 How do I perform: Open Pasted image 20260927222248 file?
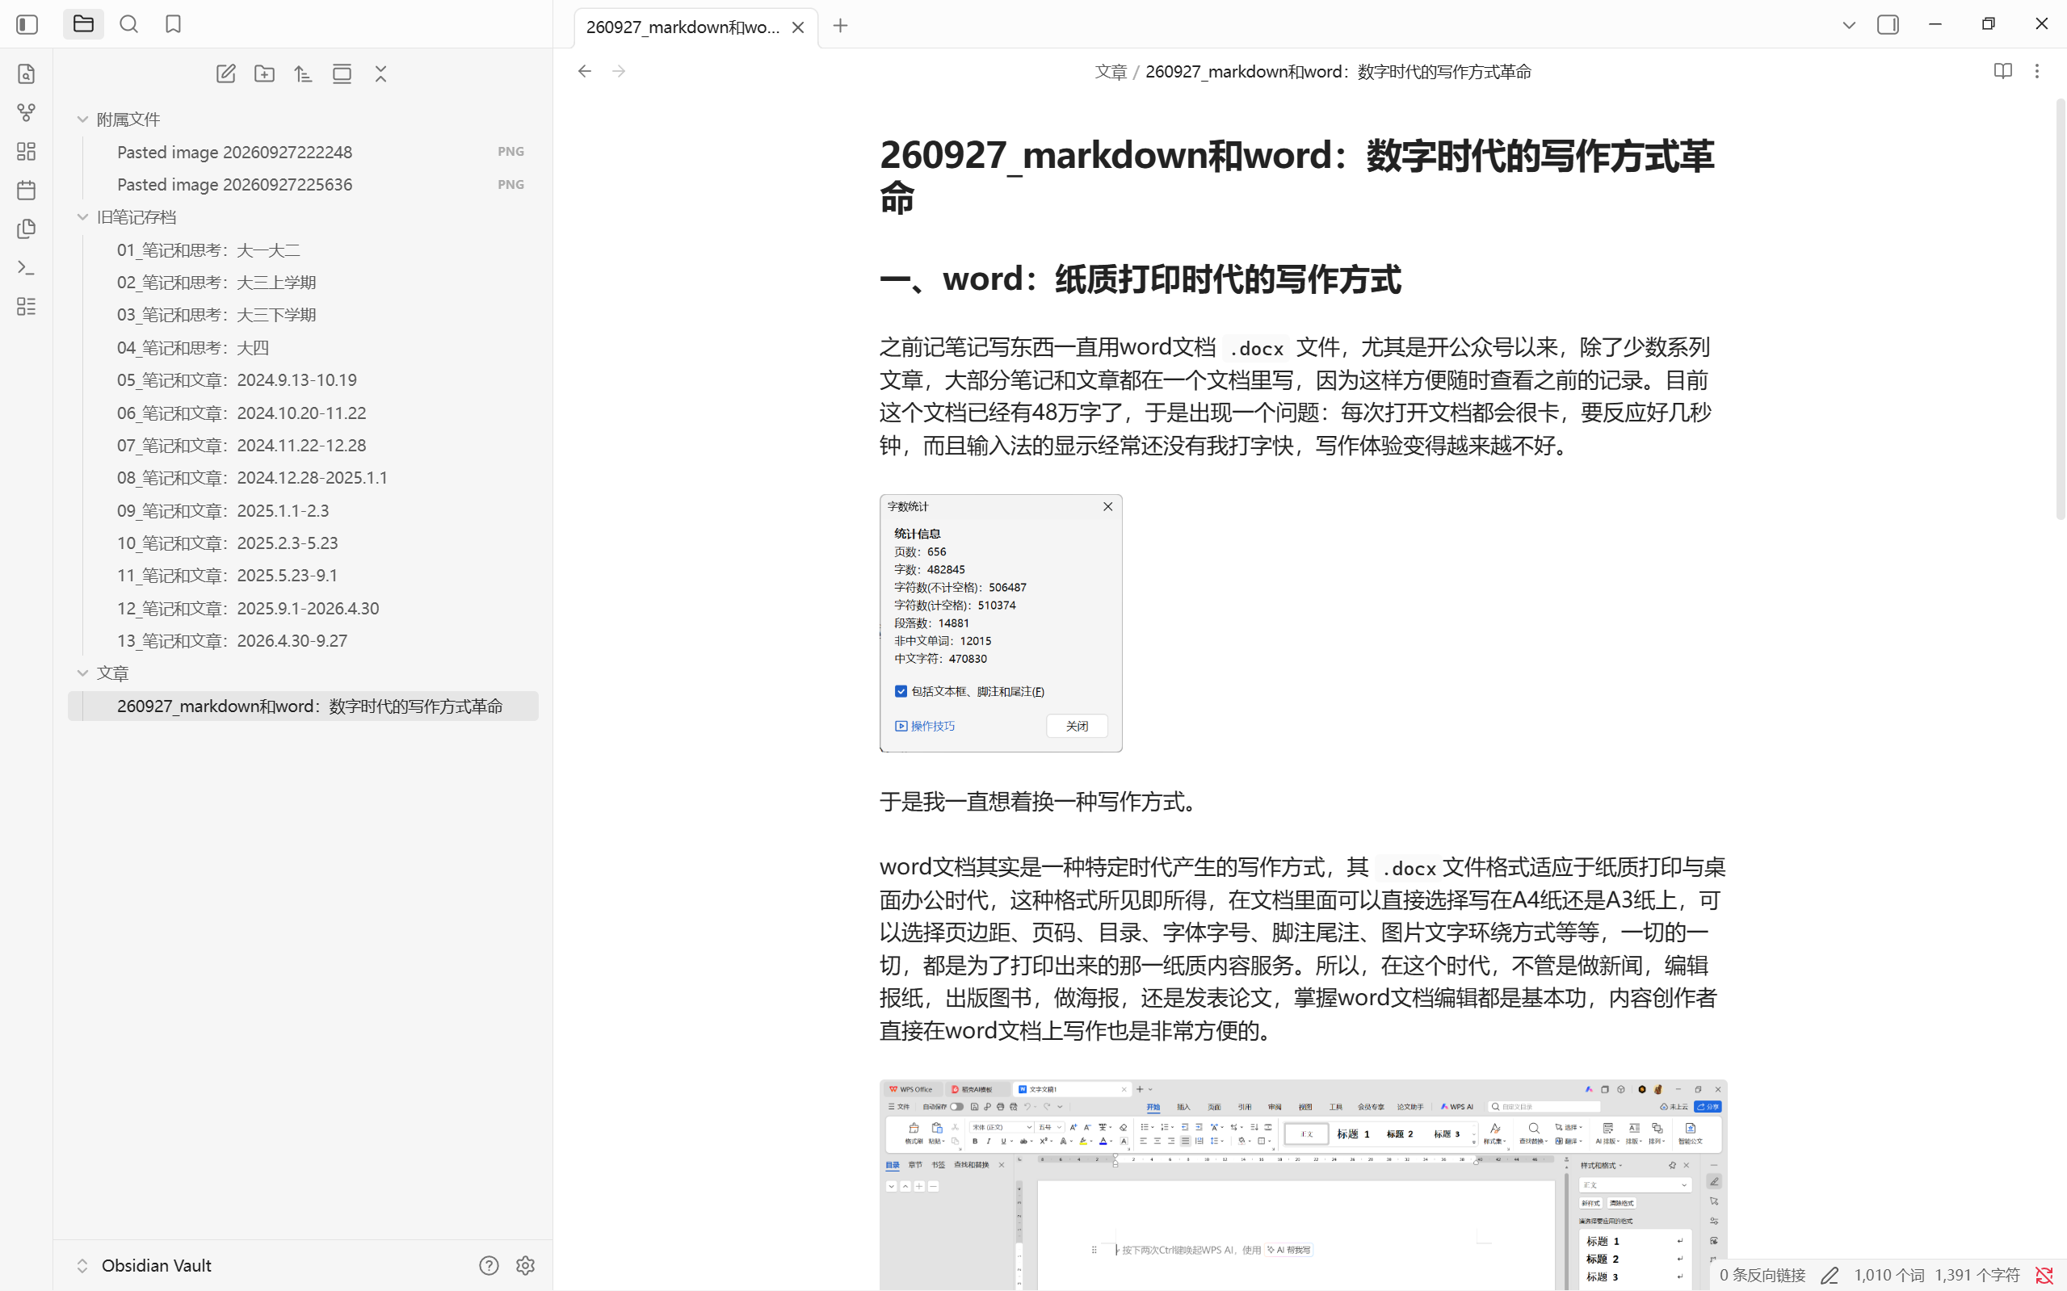pyautogui.click(x=303, y=152)
